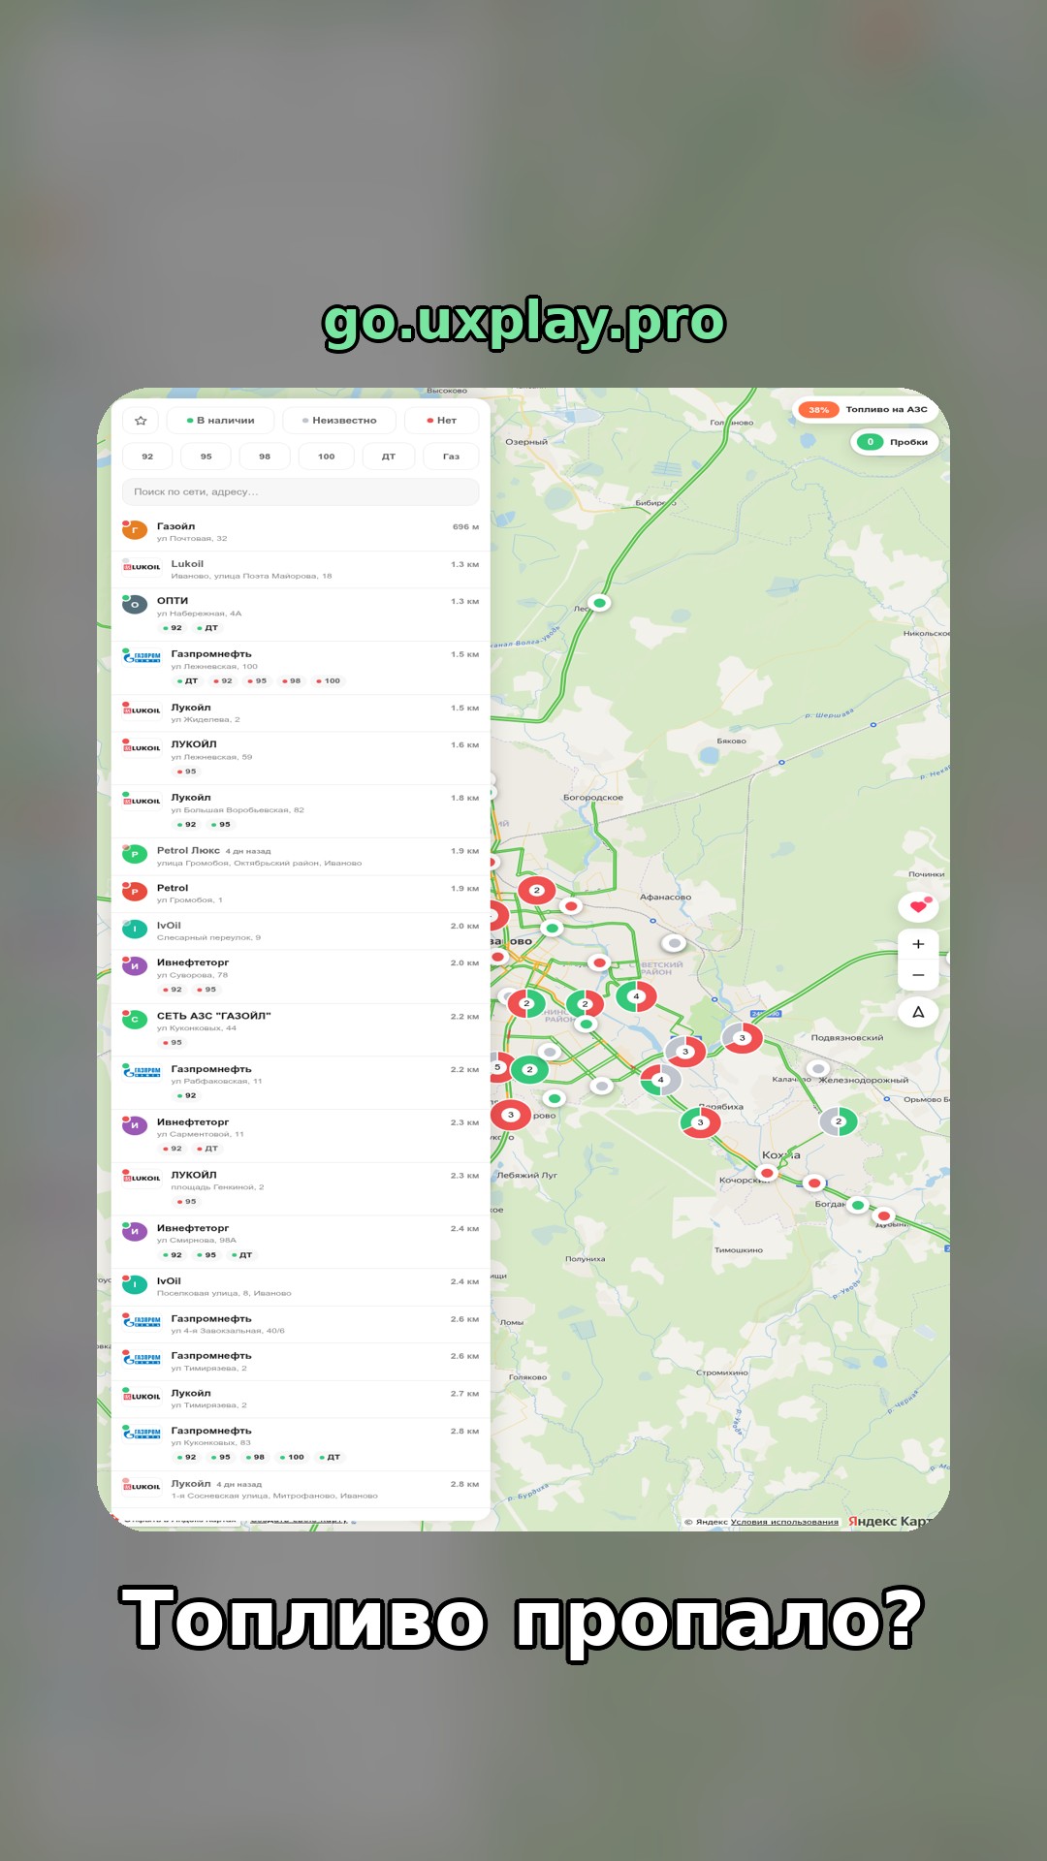Open Газпромнефть on 4-я Завокзальная, 40/6

pyautogui.click(x=301, y=1324)
